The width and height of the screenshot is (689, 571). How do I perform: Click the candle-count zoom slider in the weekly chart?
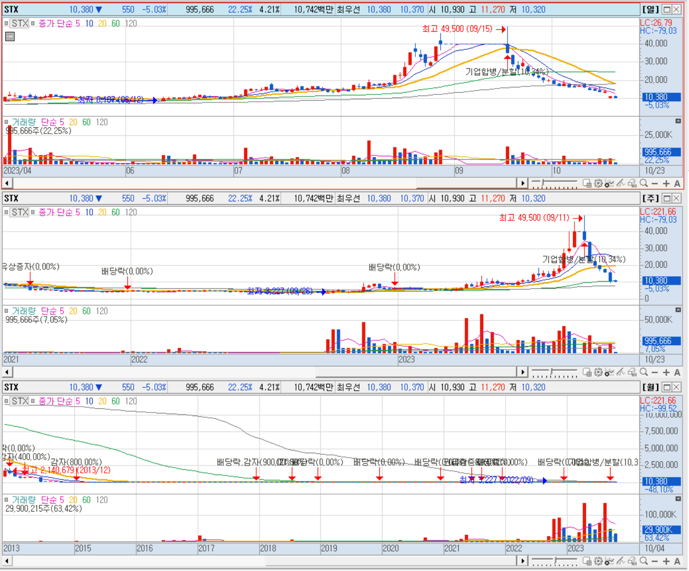[554, 372]
